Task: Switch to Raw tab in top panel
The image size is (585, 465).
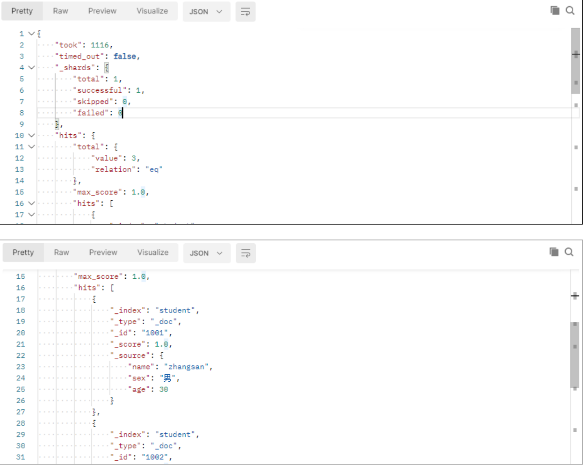Action: click(x=60, y=11)
